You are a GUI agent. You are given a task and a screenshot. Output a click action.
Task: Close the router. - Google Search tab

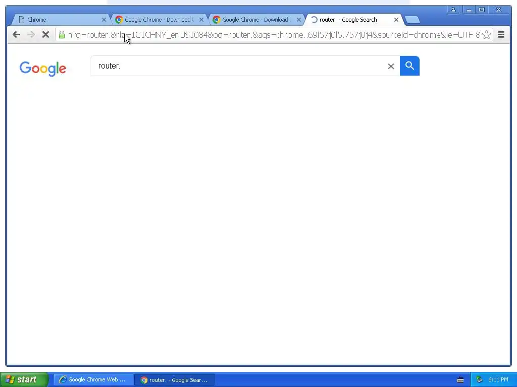(x=396, y=20)
